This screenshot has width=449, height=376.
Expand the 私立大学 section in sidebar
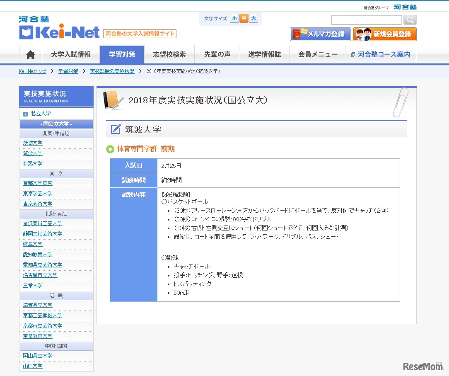(41, 114)
